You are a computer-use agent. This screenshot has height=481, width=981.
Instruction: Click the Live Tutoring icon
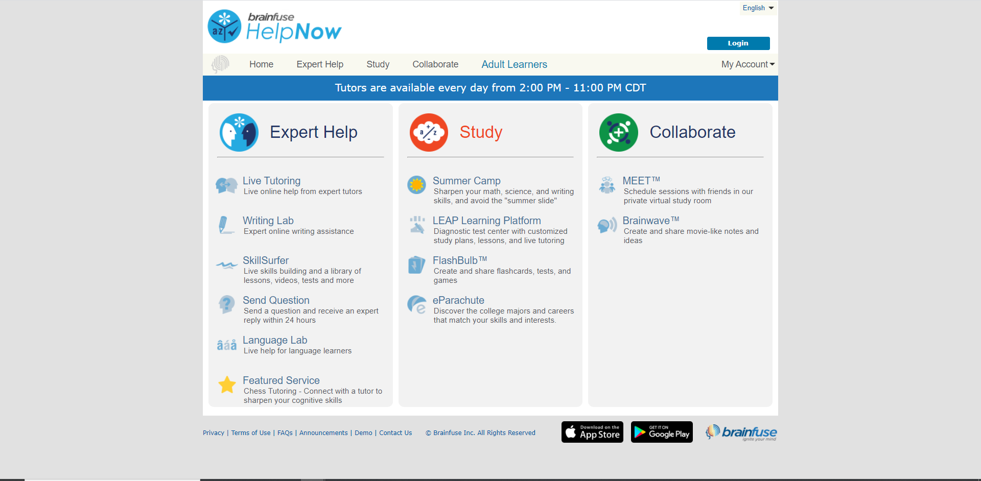[x=227, y=185]
